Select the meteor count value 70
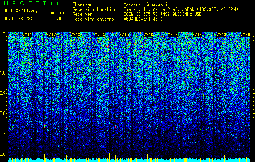The width and height of the screenshot is (255, 162). point(59,19)
